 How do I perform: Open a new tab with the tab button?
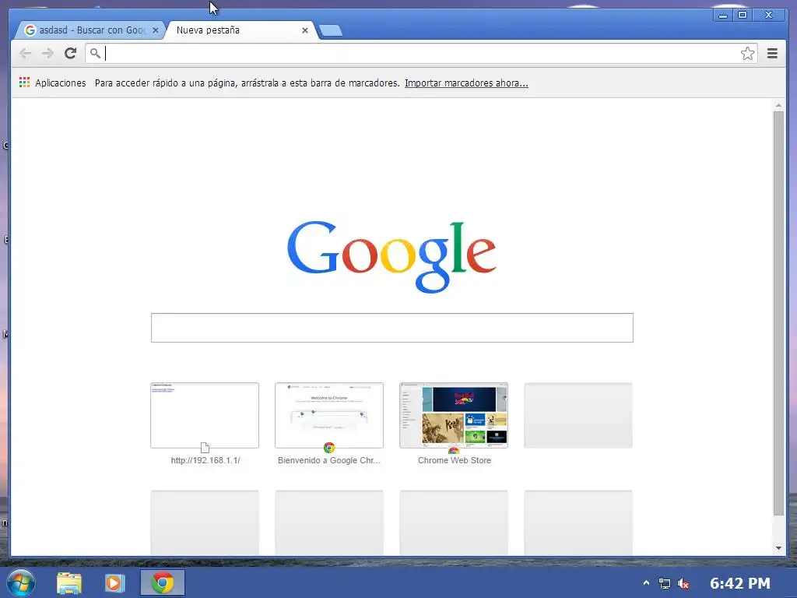(x=330, y=30)
